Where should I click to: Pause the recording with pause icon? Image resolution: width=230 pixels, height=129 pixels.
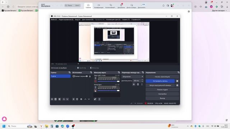coord(177,81)
